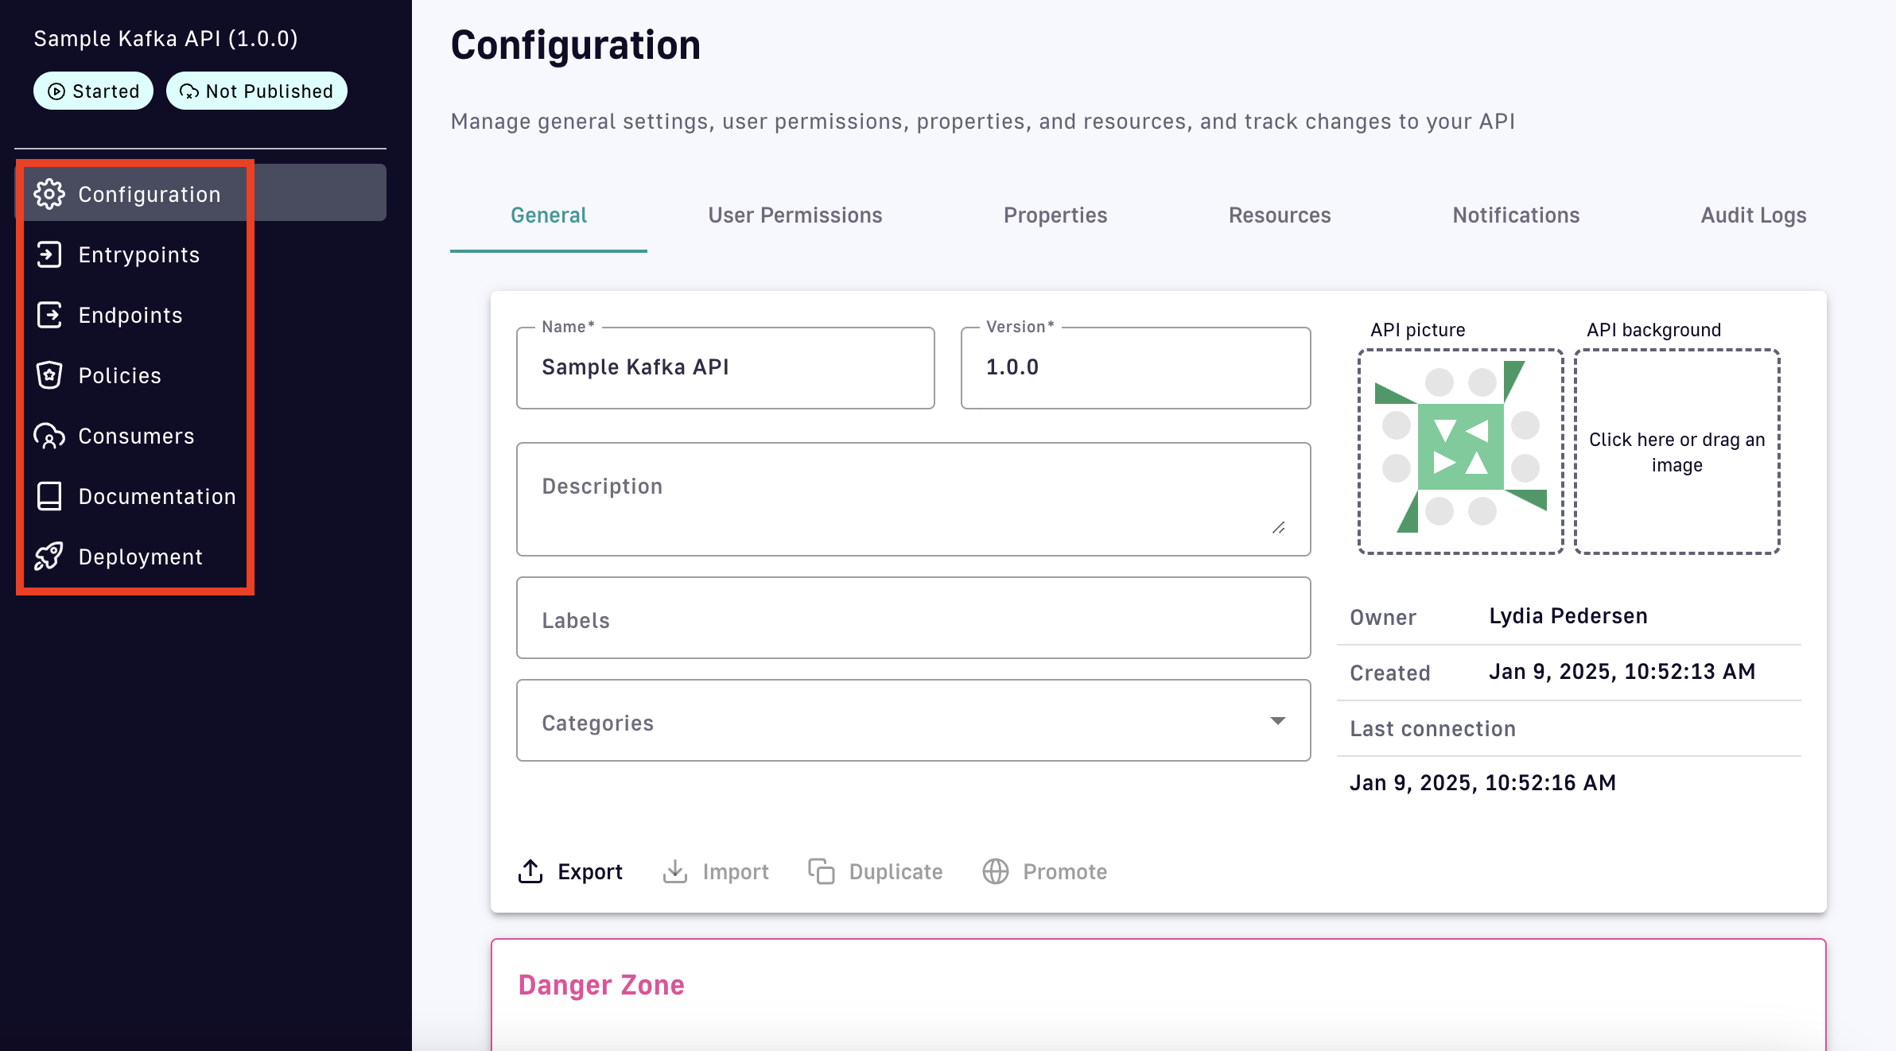Click the Export upload icon
This screenshot has height=1051, width=1896.
tap(530, 871)
